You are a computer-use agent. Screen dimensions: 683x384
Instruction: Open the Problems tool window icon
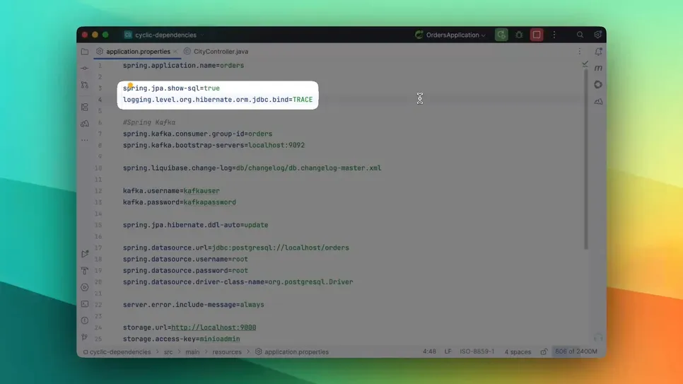coord(85,320)
